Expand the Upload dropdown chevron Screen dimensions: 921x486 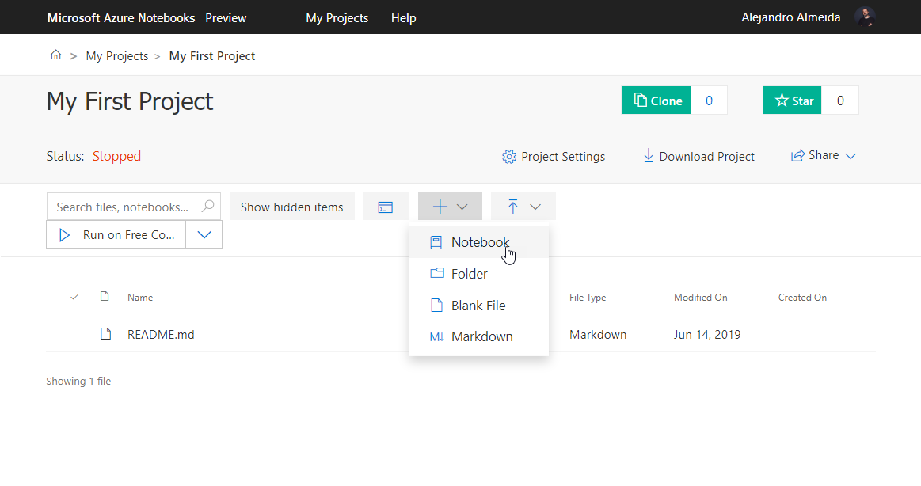535,207
